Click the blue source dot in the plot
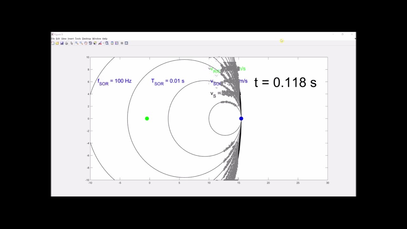The width and height of the screenshot is (407, 229). 241,119
